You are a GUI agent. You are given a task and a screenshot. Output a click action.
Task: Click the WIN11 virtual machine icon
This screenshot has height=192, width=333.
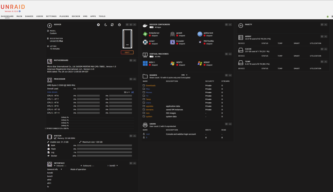point(145,63)
